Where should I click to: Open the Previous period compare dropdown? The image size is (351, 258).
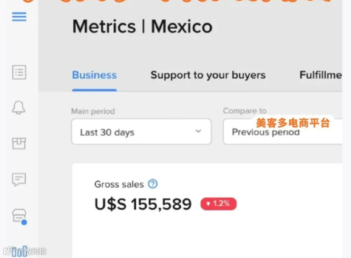pyautogui.click(x=283, y=132)
